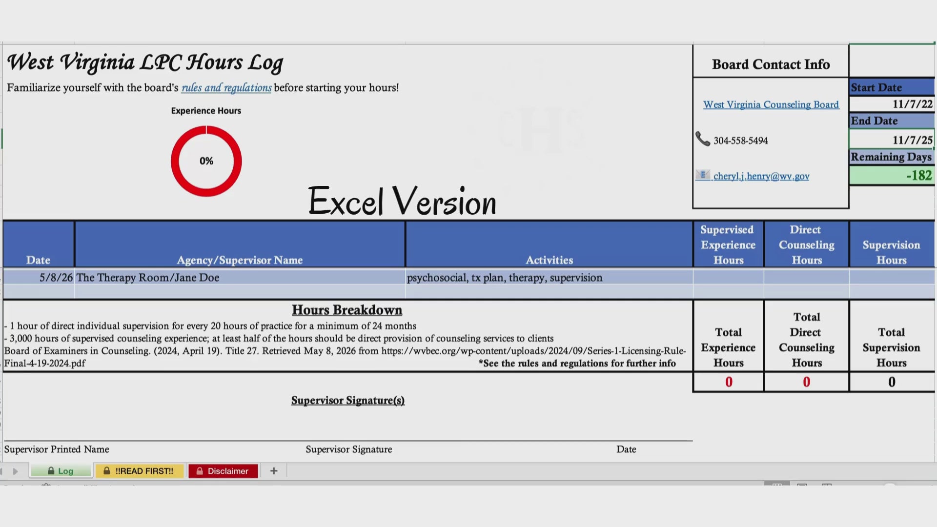Select the date cell containing 5/8/26
Screen dimensions: 937x527
pyautogui.click(x=39, y=278)
